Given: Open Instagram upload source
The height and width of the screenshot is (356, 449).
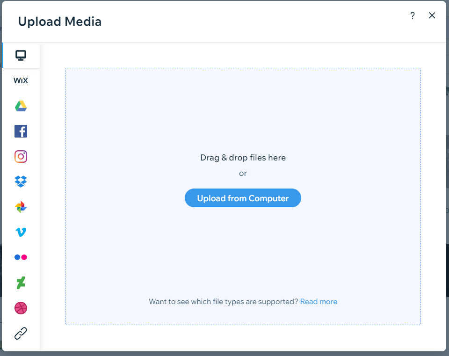Looking at the screenshot, I should pos(21,156).
